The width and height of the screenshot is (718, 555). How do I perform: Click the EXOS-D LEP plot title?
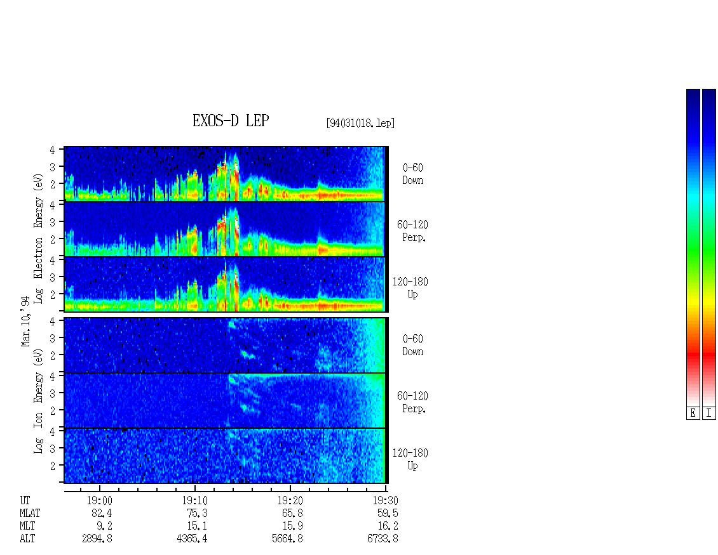click(x=230, y=121)
